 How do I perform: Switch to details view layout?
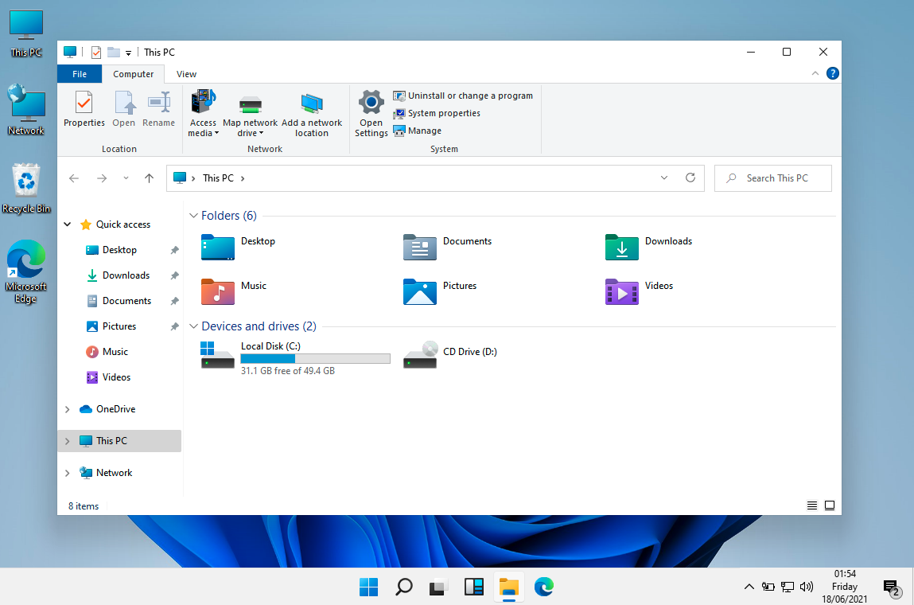click(x=812, y=505)
